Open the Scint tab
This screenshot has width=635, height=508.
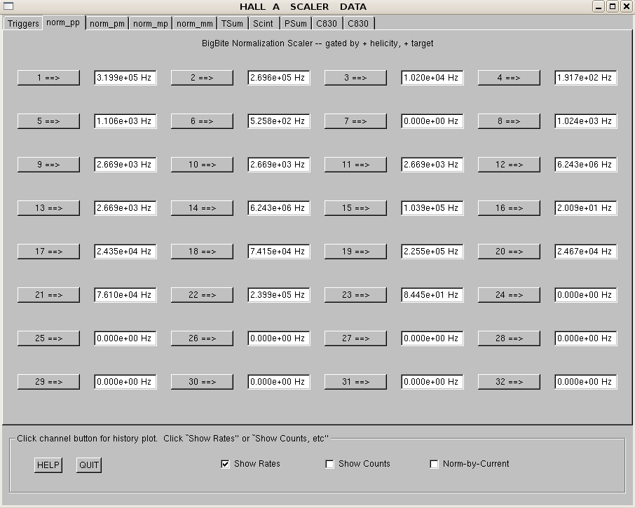coord(264,24)
